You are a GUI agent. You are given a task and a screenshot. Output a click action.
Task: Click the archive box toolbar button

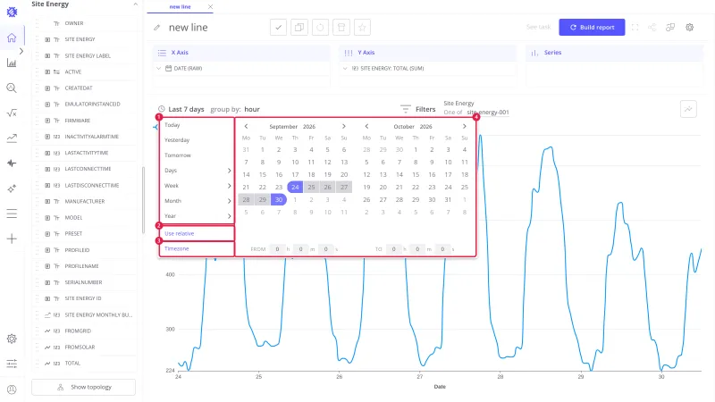[341, 28]
